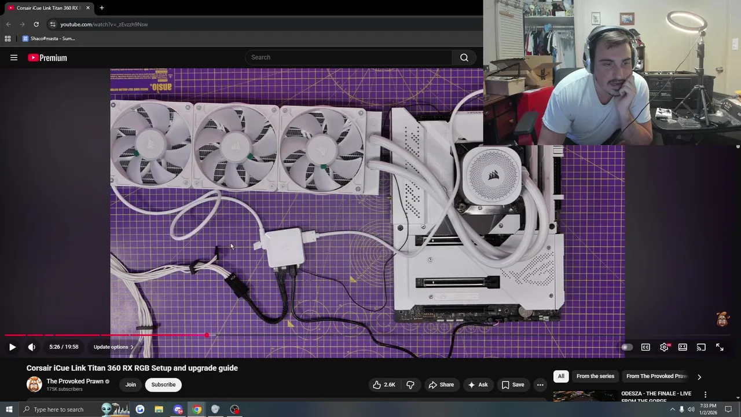Show next filter chips arrow
The image size is (741, 417).
699,376
